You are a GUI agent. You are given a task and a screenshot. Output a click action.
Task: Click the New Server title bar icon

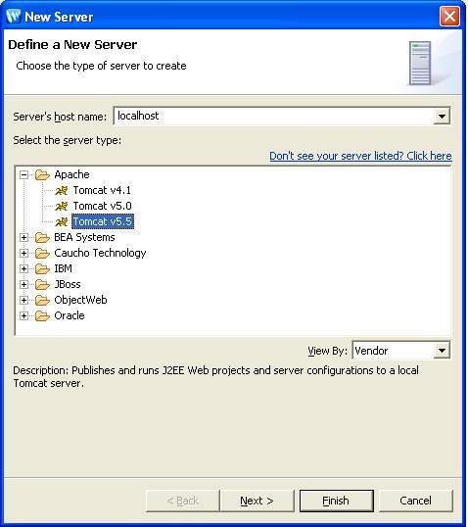[14, 17]
